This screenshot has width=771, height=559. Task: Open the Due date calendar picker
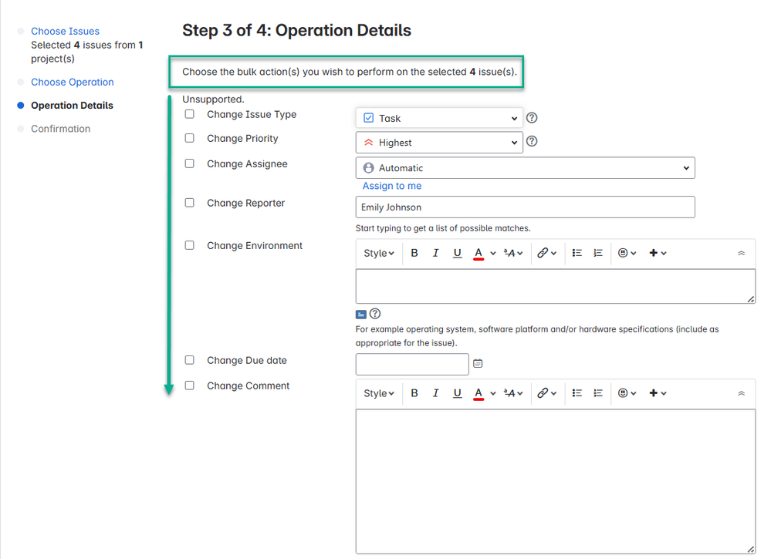point(478,363)
